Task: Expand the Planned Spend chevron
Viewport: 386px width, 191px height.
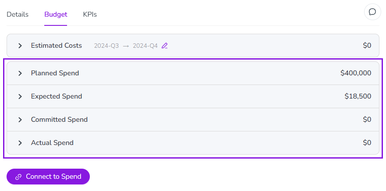Action: pos(20,73)
